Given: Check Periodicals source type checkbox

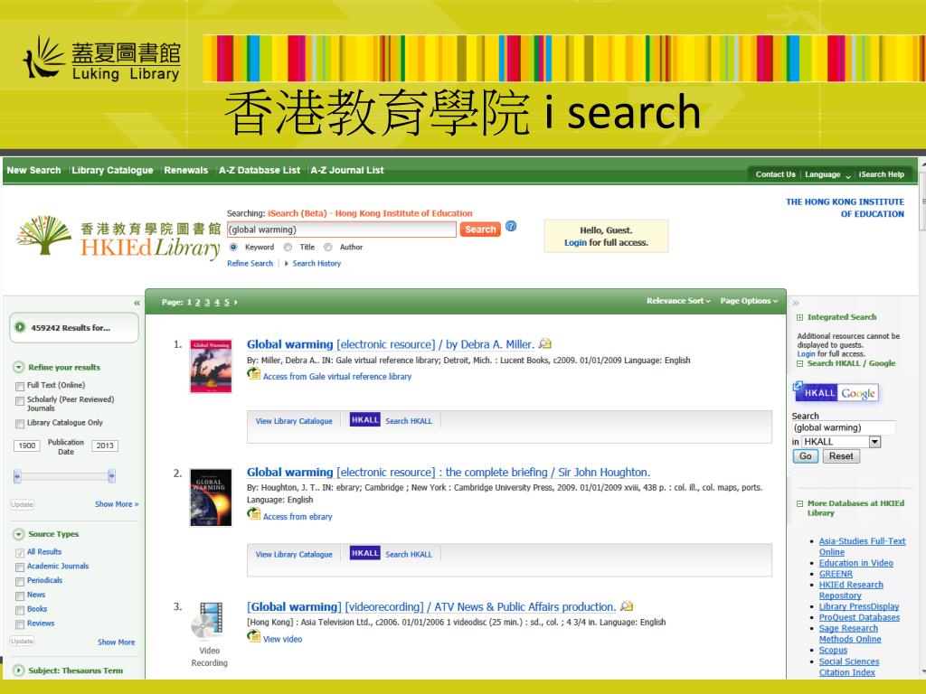Looking at the screenshot, I should click(x=20, y=581).
